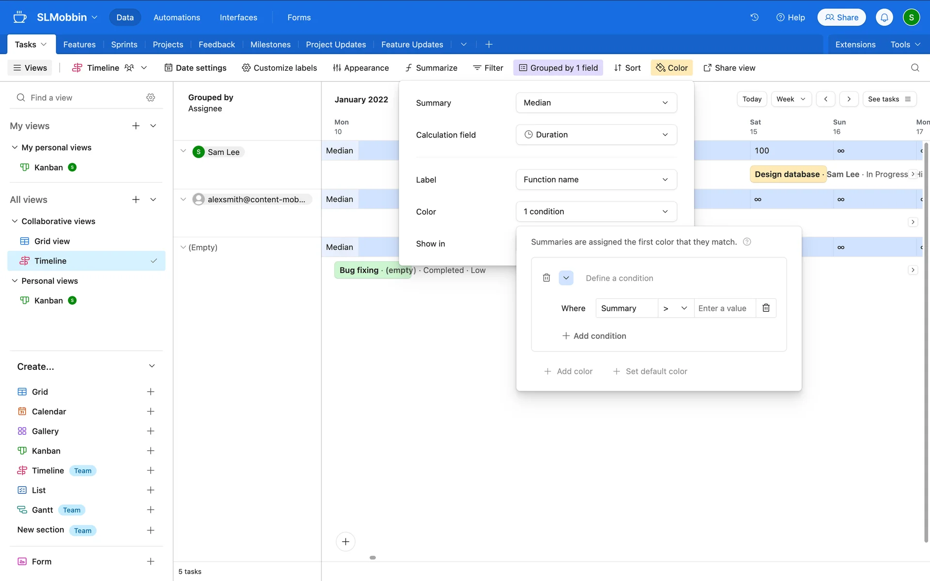
Task: Collapse the Collaborative views section
Action: point(15,221)
